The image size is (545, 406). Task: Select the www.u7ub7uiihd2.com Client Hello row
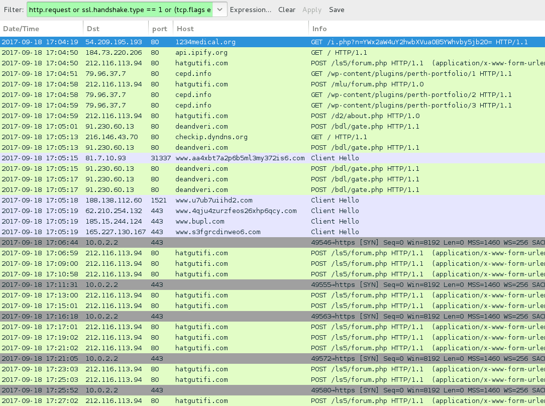(272, 200)
